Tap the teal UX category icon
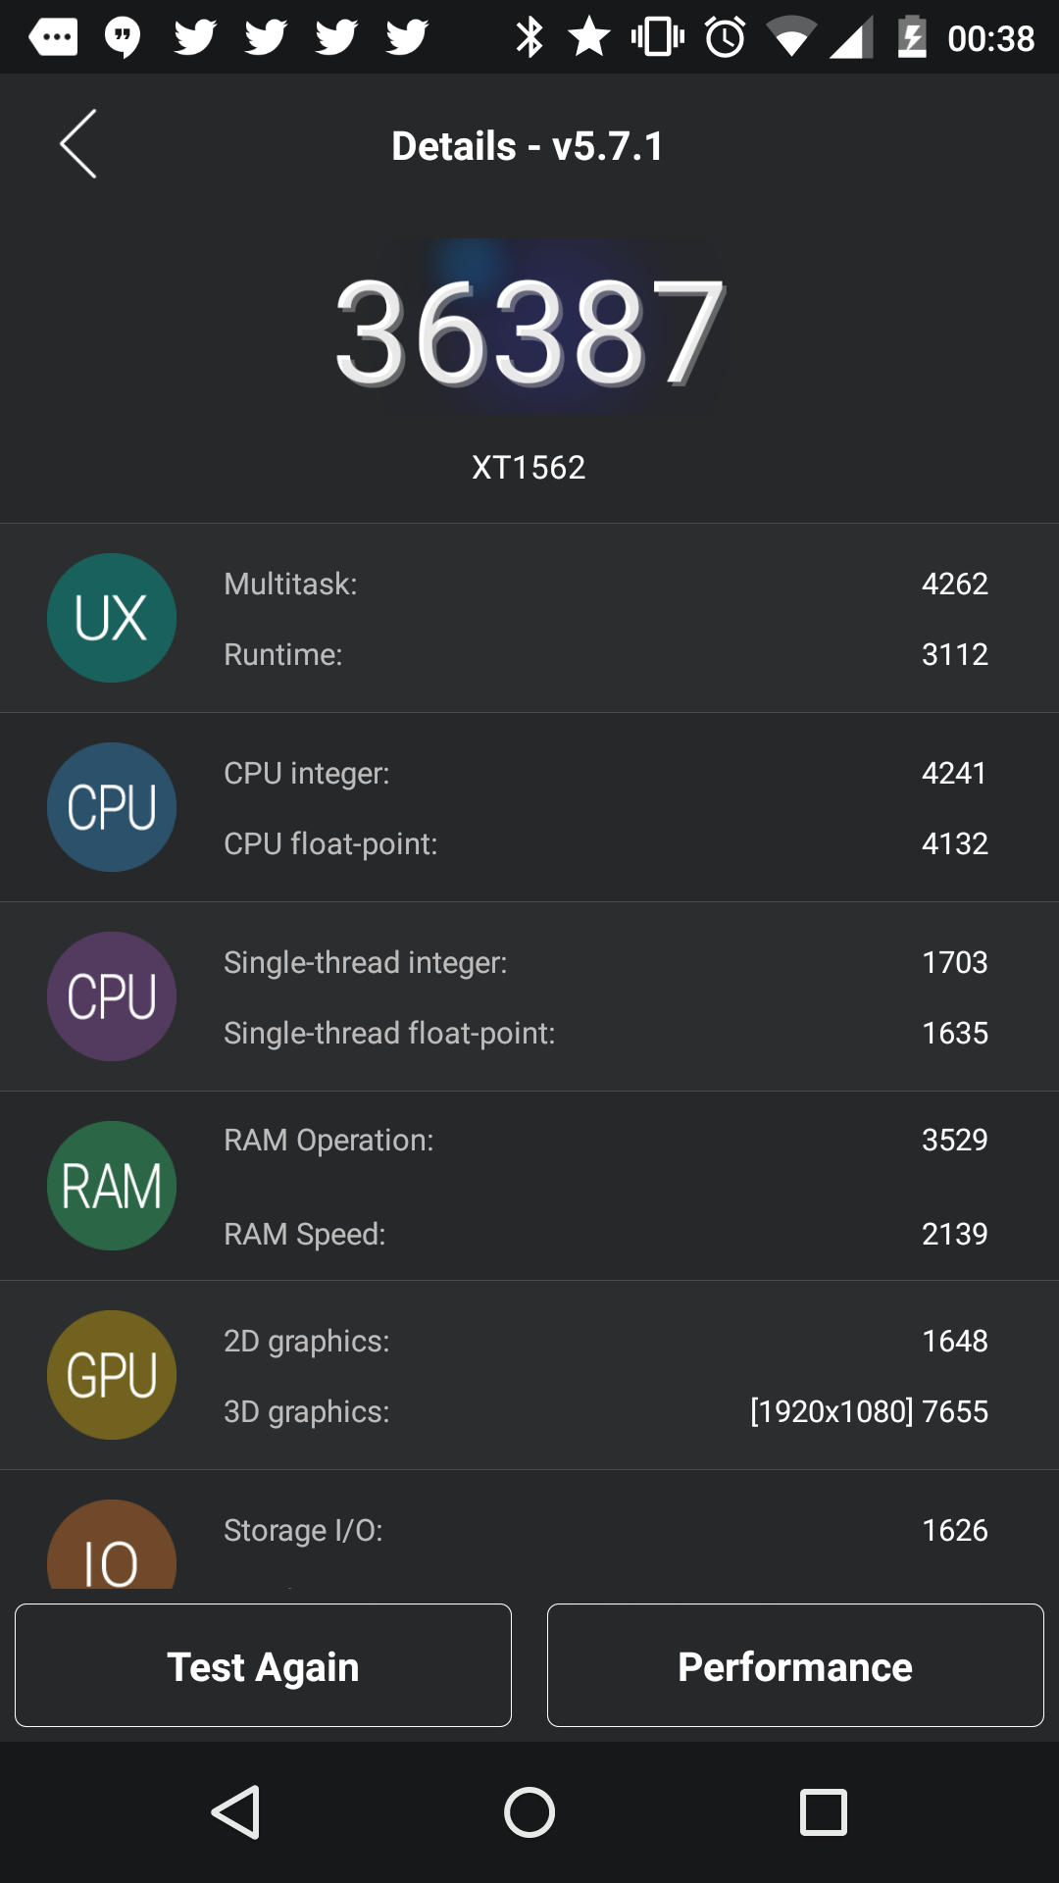Image resolution: width=1059 pixels, height=1883 pixels. (x=112, y=618)
